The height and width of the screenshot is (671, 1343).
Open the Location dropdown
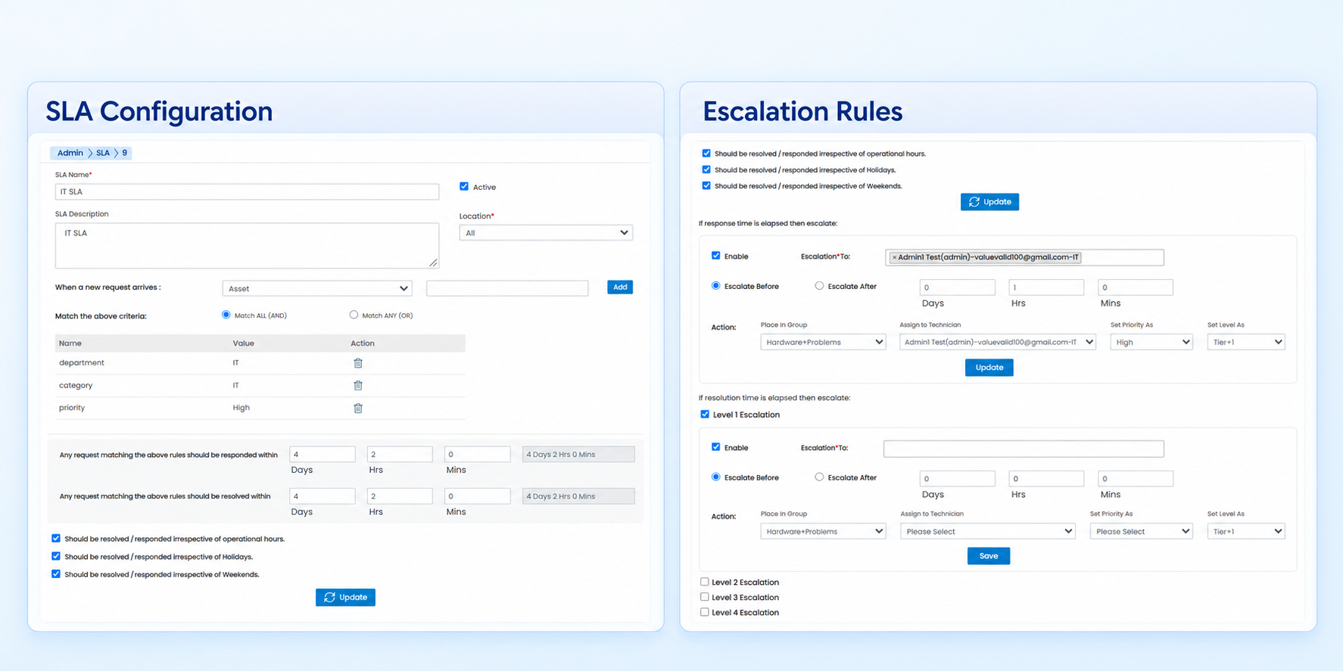546,233
